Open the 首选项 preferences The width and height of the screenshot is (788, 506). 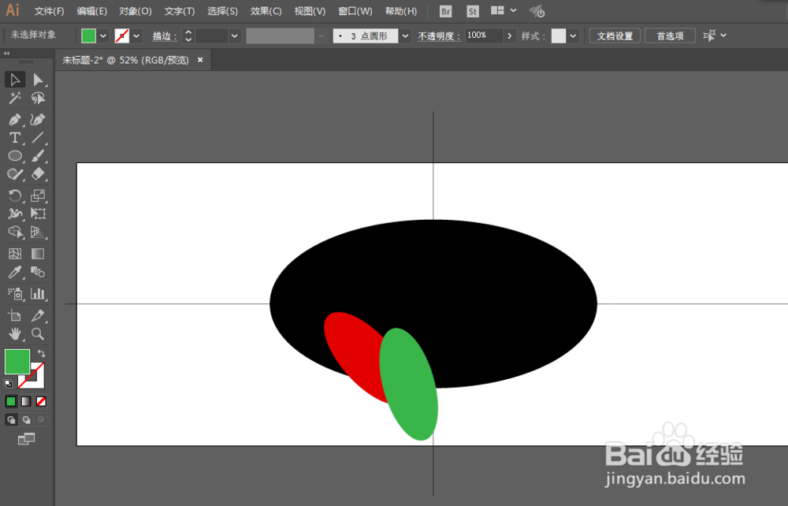[670, 35]
